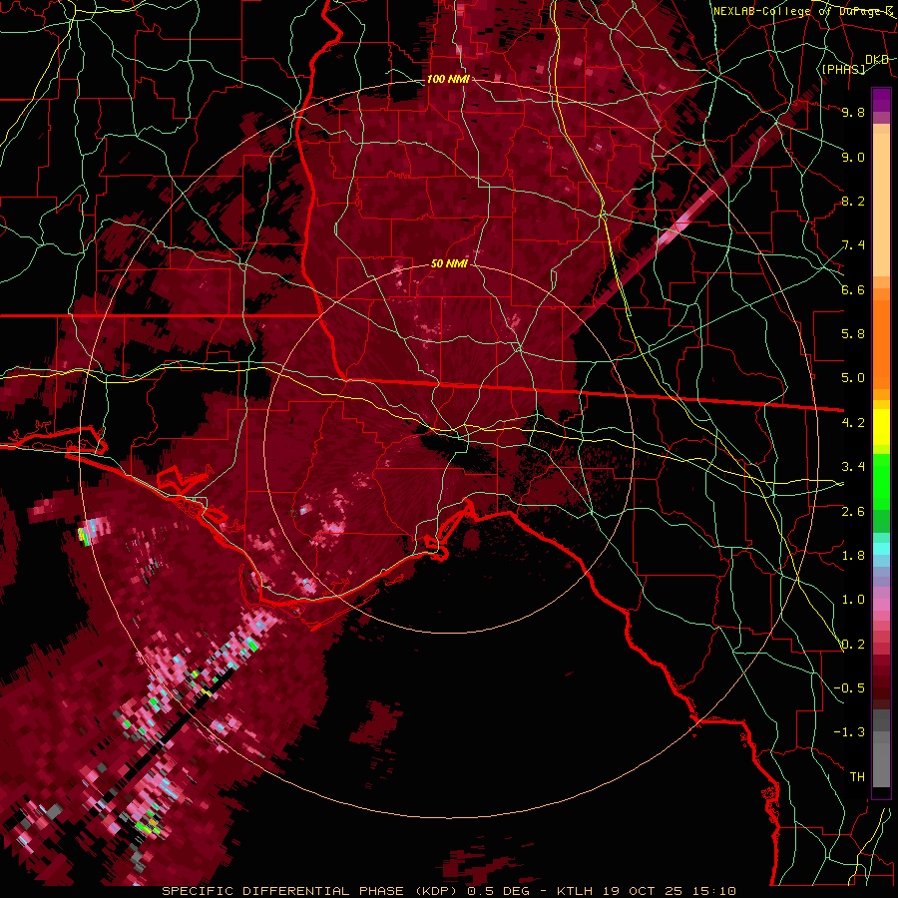Click the 2.6 legend value
The width and height of the screenshot is (898, 898).
pos(853,511)
